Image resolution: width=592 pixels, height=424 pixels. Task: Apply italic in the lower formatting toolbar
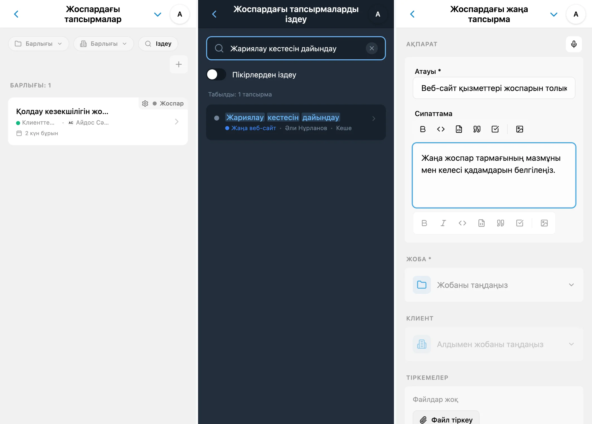point(443,223)
